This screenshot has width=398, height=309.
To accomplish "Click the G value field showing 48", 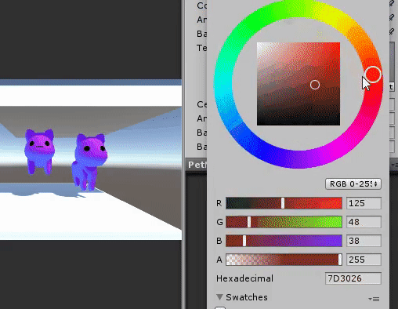I will coord(364,222).
